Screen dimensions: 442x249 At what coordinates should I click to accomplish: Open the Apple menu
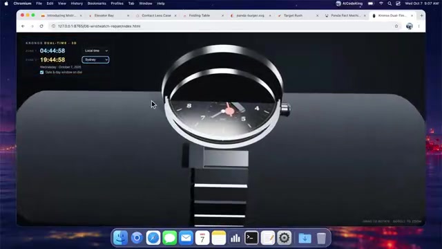(x=6, y=3)
